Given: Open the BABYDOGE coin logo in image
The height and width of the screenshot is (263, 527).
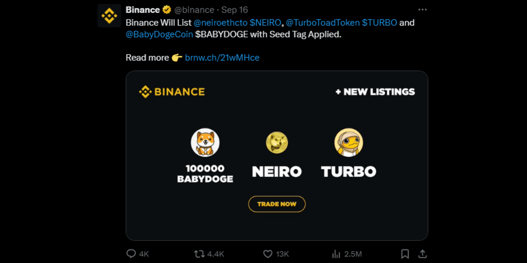Looking at the screenshot, I should 205,143.
